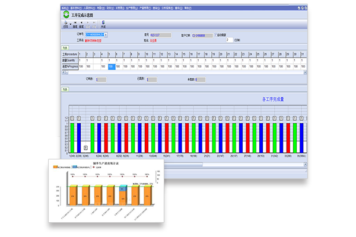Open the 生产管理 menu
Image resolution: width=356 pixels, height=237 pixels.
click(132, 8)
